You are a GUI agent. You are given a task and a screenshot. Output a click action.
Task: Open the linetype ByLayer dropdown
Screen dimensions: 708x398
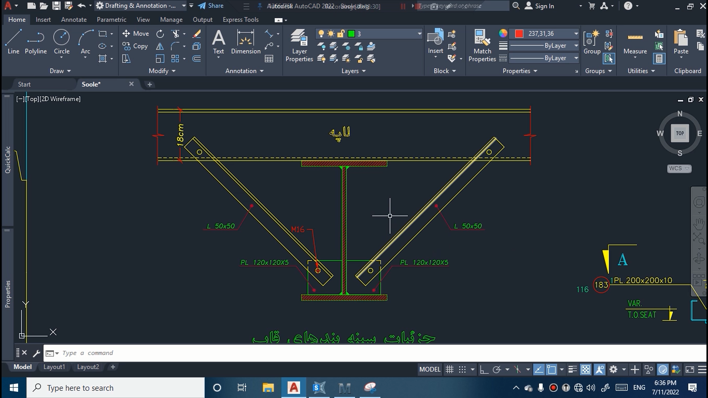544,58
